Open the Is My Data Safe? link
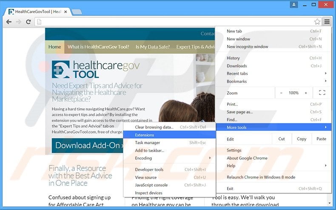Screen dimensions: 336x210 pos(153,47)
